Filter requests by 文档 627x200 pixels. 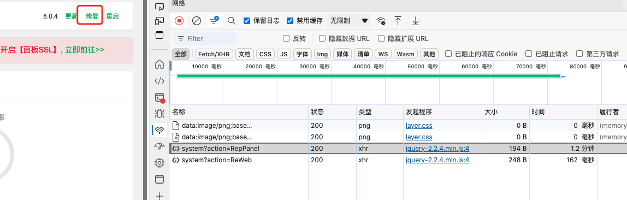(x=245, y=54)
